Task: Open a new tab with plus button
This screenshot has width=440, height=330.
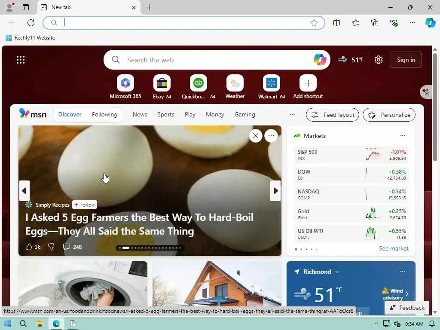Action: click(150, 7)
